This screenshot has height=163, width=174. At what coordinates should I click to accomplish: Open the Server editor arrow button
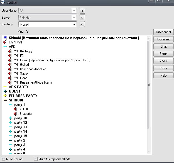coord(82,18)
